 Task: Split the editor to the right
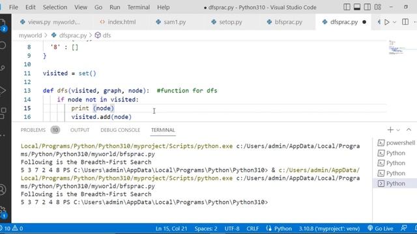point(405,21)
